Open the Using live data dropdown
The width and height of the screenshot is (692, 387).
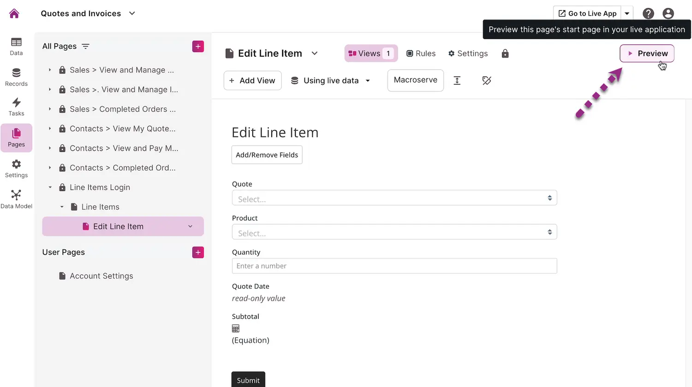click(x=331, y=81)
